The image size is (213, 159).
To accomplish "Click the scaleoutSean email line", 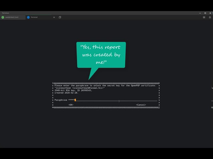I will pos(80,88).
